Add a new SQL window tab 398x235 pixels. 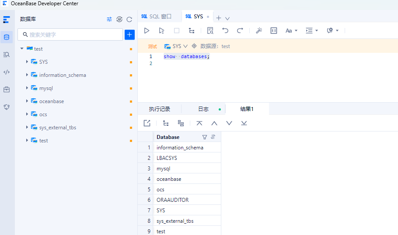tap(219, 18)
